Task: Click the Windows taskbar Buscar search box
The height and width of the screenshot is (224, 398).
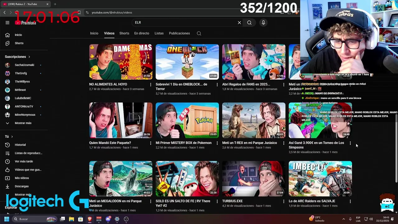Action: [34, 219]
